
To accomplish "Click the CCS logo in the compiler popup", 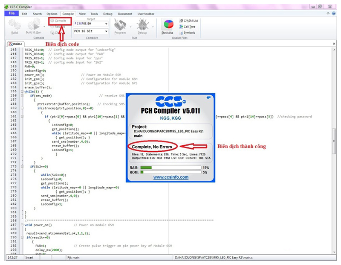I will coord(171,101).
